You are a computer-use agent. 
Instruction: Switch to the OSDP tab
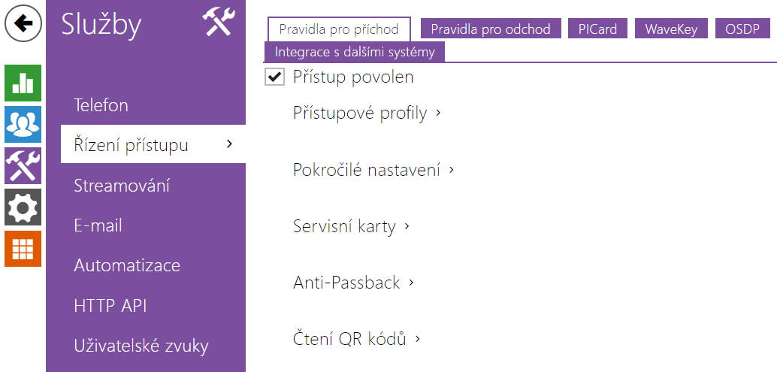(x=742, y=29)
